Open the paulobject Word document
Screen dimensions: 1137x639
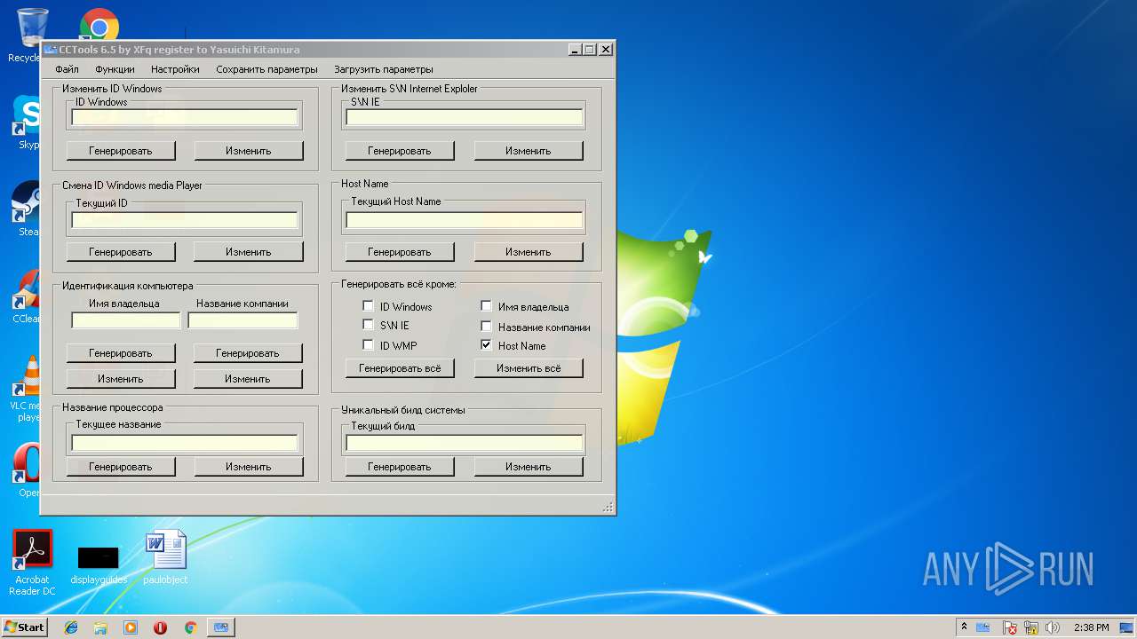(165, 557)
